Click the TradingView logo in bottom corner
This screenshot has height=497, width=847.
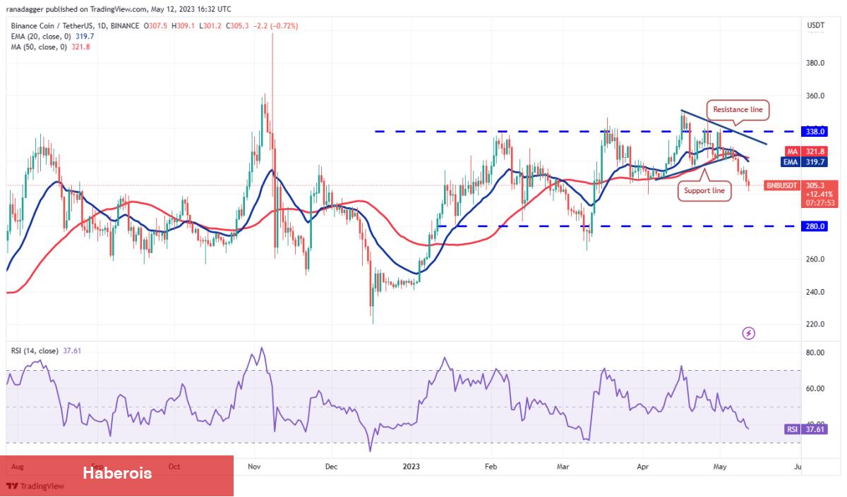pyautogui.click(x=35, y=486)
